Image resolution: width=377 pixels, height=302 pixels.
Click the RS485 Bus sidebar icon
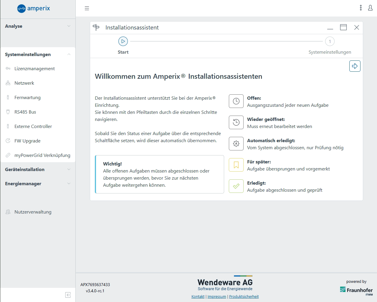8,112
